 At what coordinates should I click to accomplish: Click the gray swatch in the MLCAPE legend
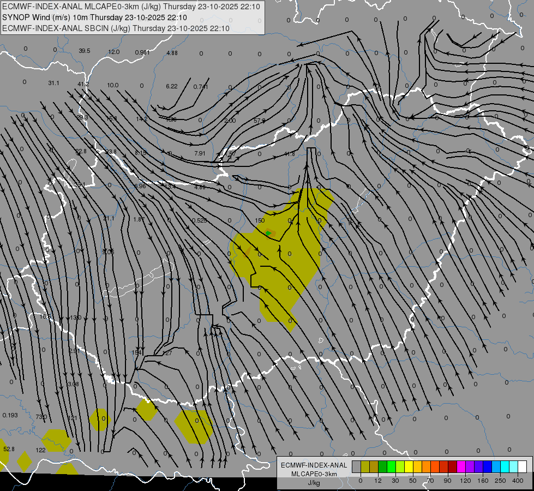click(x=356, y=467)
